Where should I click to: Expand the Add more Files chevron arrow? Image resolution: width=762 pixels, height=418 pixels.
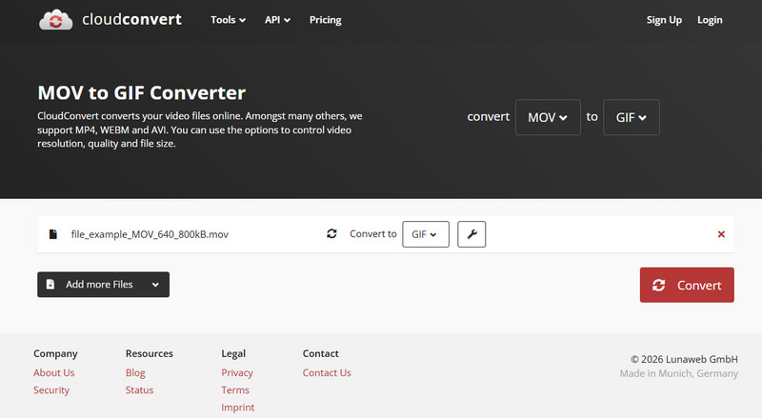coord(155,285)
